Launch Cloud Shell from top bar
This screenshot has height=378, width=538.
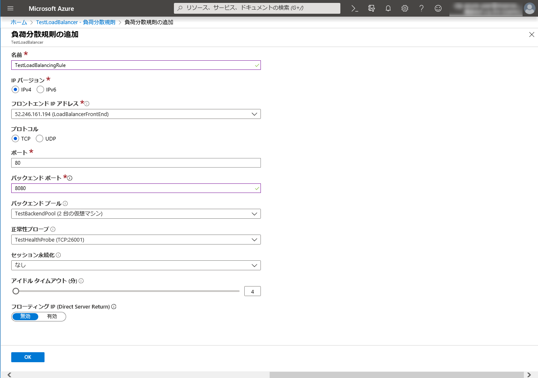click(x=355, y=8)
